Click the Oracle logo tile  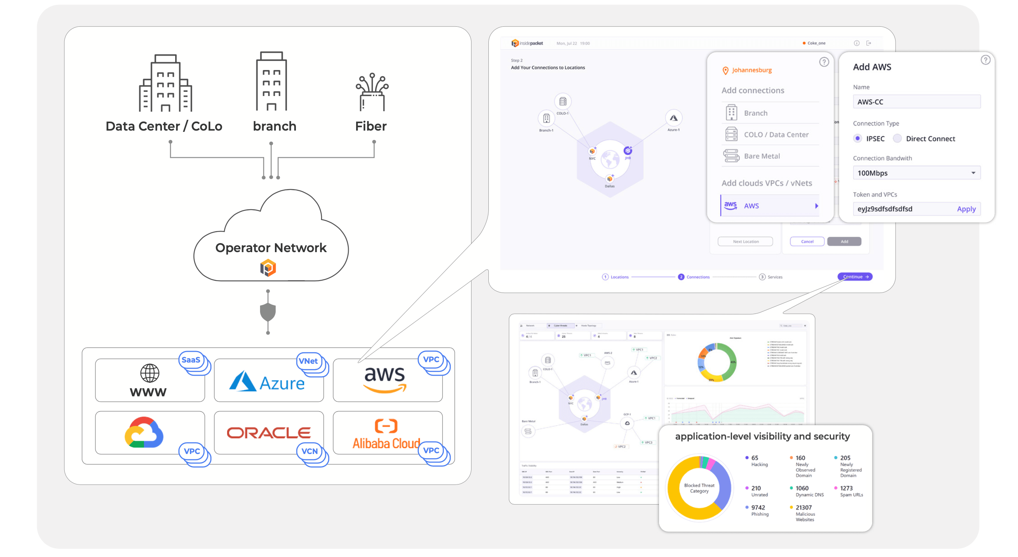point(269,433)
